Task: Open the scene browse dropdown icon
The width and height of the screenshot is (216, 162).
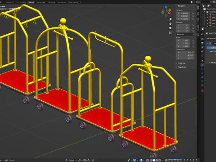Action: point(193,2)
